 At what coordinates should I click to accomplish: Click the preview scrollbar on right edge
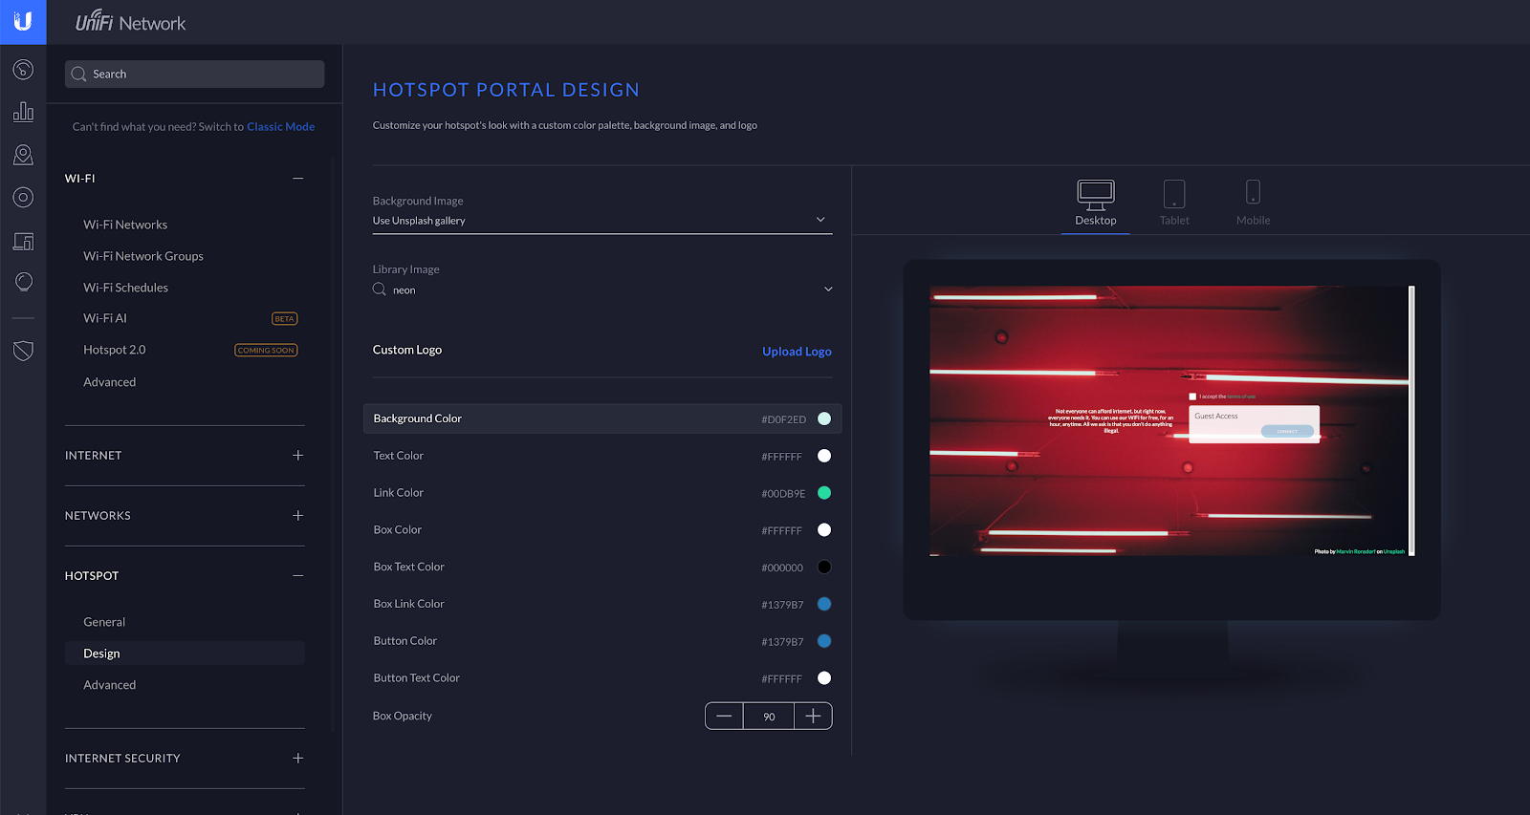tap(1411, 420)
